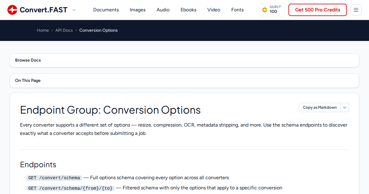Image resolution: width=369 pixels, height=194 pixels.
Task: Go to Home breadcrumb link
Action: [43, 30]
